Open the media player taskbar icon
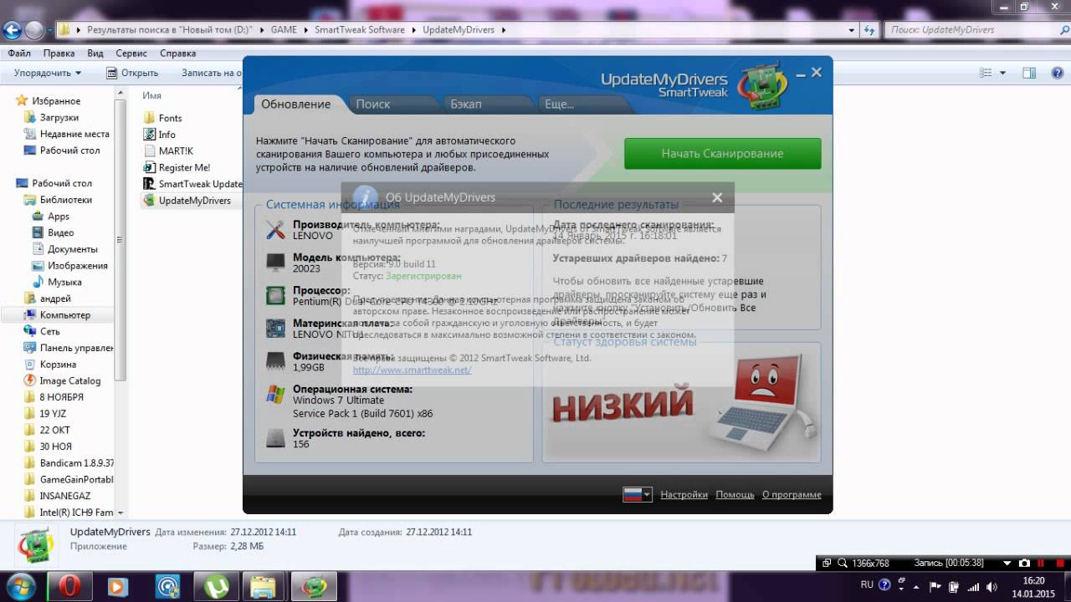1071x602 pixels. [117, 586]
